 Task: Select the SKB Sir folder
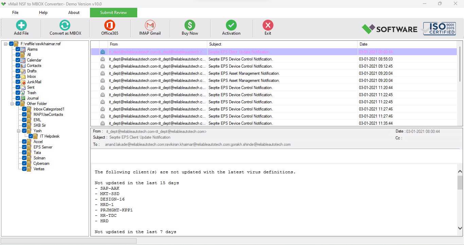40,125
